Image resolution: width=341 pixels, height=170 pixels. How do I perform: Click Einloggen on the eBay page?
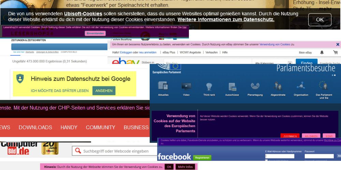pyautogui.click(x=126, y=52)
